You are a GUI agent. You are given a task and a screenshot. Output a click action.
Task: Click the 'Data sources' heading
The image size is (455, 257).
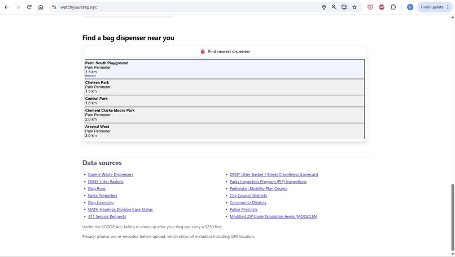tap(102, 163)
